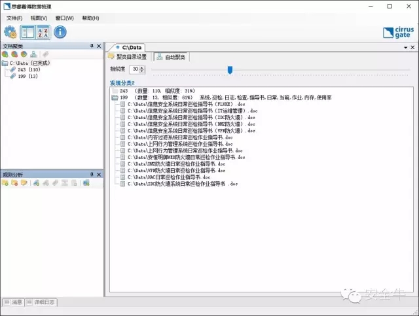Screen dimensions: 419x316
Task: Decrease 相似度 value with down arrow
Action: 142,71
